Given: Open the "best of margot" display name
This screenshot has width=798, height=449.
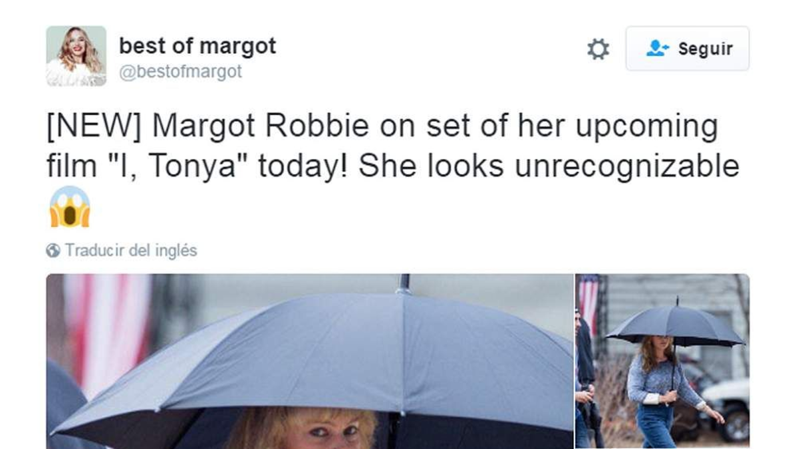Looking at the screenshot, I should (x=198, y=46).
